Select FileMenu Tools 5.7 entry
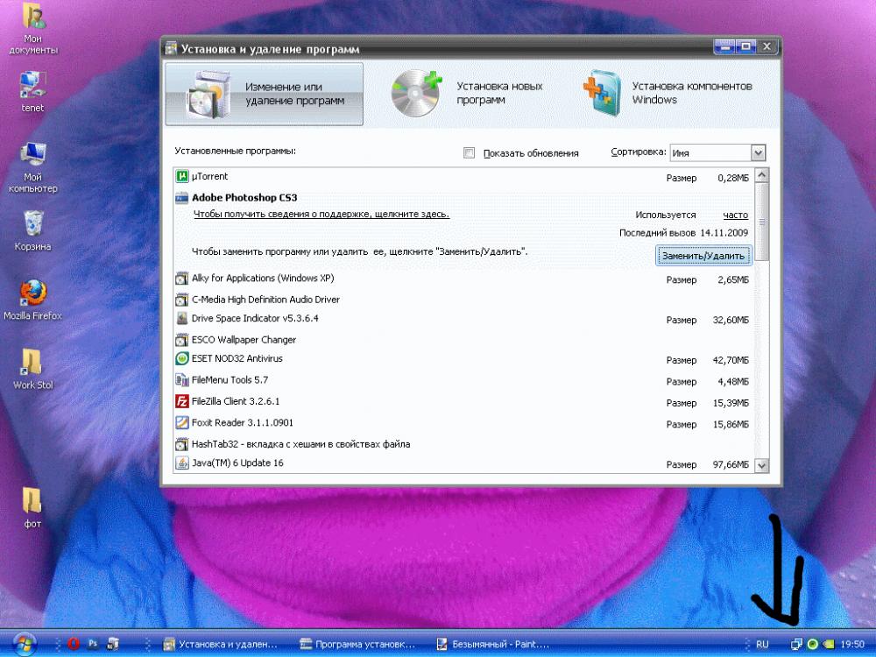Image resolution: width=876 pixels, height=657 pixels. (x=230, y=380)
